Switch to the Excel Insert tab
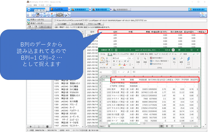Image resolution: width=208 pixels, height=132 pixels. coord(115,54)
